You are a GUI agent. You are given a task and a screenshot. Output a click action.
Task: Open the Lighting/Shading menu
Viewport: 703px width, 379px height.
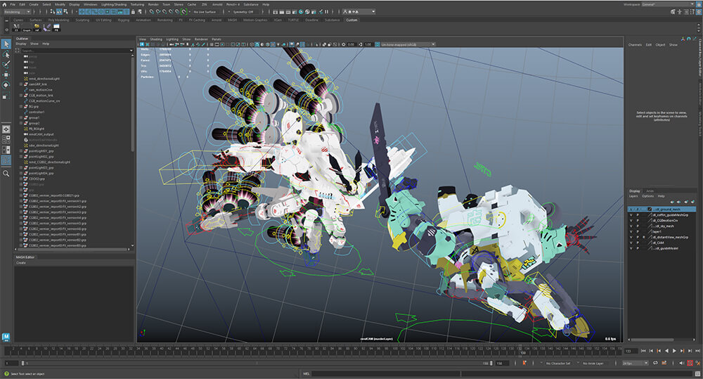[x=114, y=4]
